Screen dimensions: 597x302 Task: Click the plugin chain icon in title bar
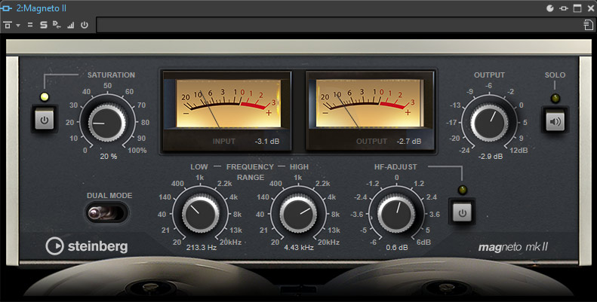pyautogui.click(x=563, y=8)
